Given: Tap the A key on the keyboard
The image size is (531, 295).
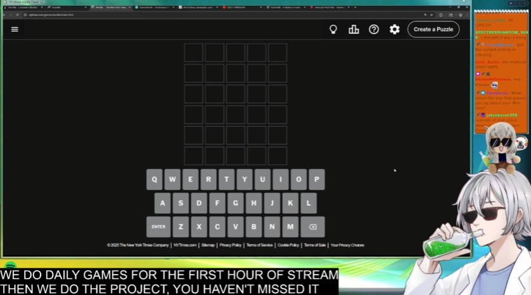Looking at the screenshot, I should coord(163,203).
